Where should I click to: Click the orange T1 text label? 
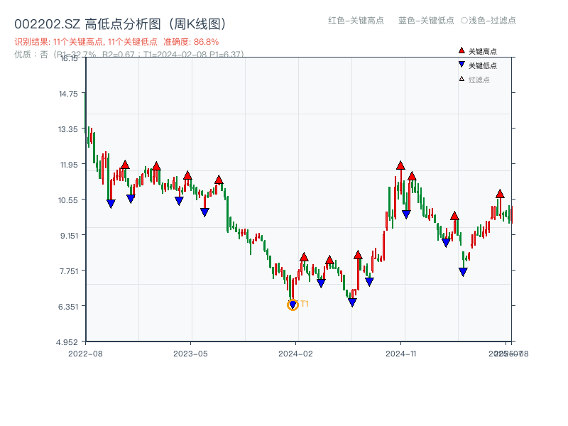(305, 304)
